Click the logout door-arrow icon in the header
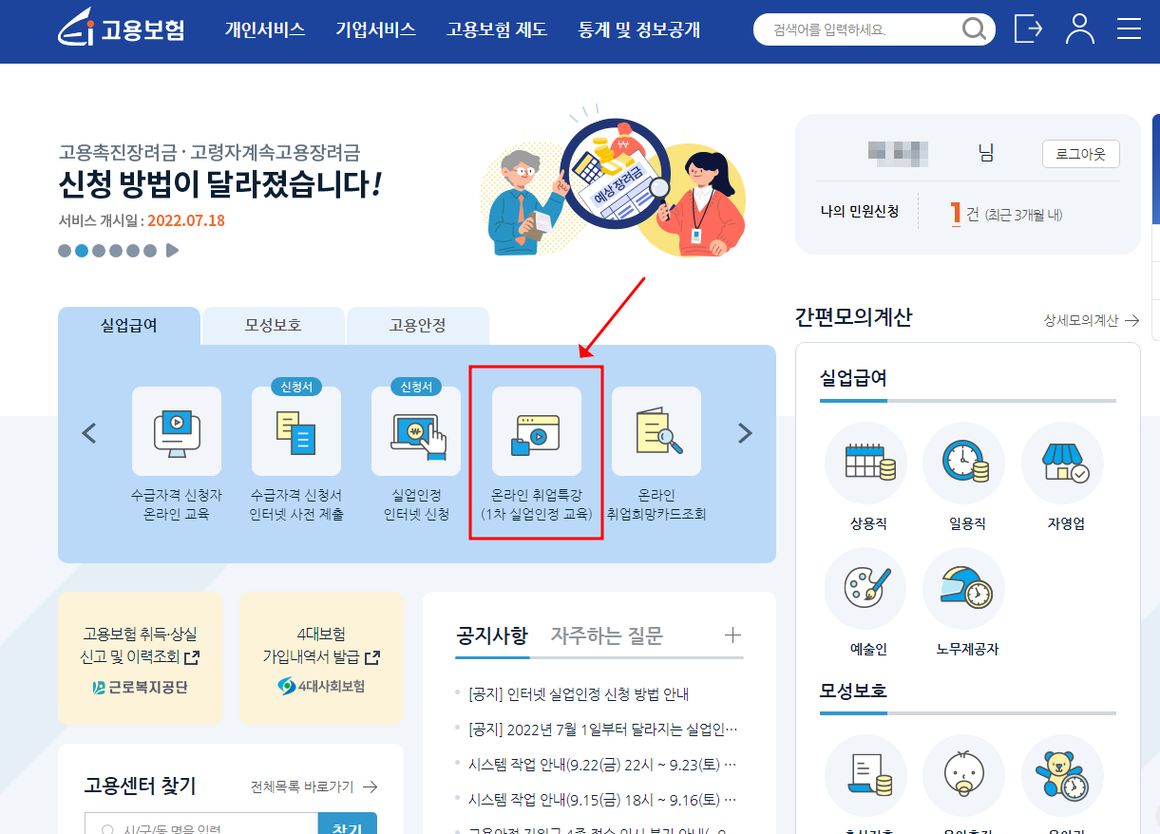The image size is (1160, 834). [1028, 28]
